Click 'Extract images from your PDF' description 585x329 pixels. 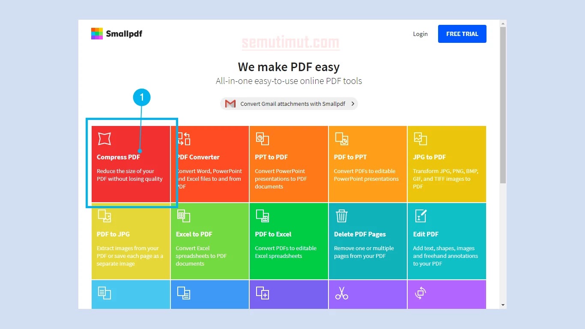130,256
